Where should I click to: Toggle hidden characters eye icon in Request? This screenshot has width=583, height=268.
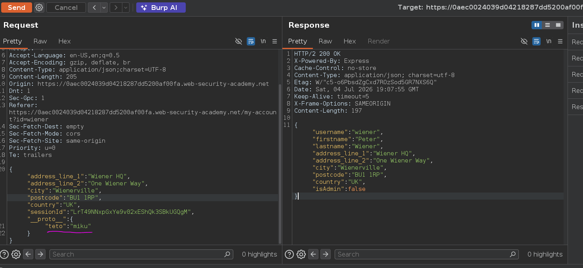[238, 41]
